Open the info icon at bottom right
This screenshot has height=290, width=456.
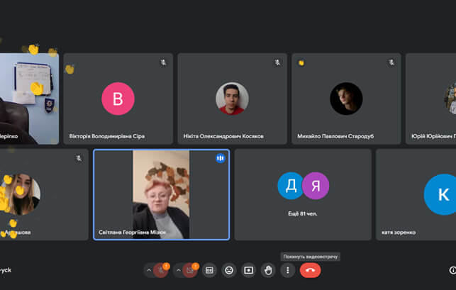coord(452,270)
